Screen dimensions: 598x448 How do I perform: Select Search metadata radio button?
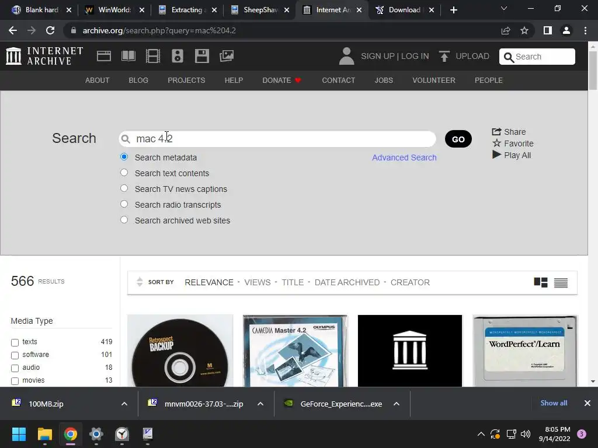(x=124, y=157)
